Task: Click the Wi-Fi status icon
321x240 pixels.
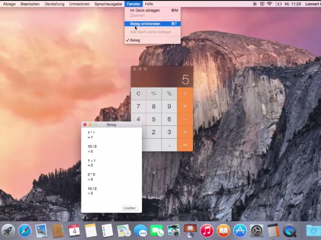Action: (270, 4)
